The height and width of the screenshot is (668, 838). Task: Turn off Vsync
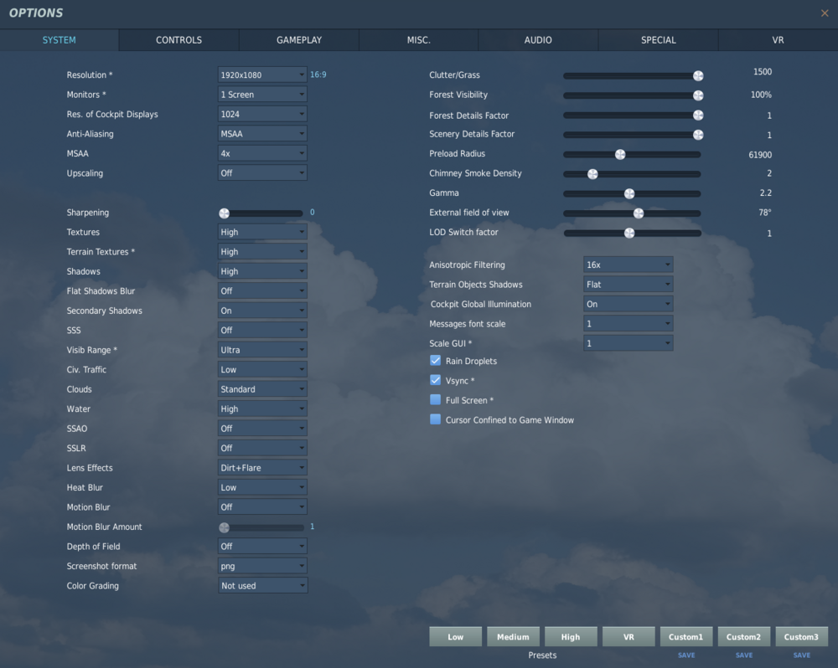pyautogui.click(x=435, y=379)
